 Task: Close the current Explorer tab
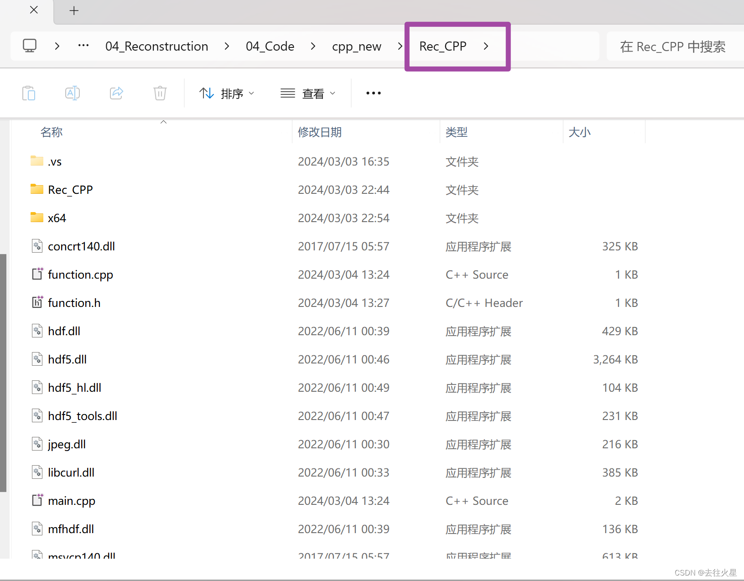pyautogui.click(x=34, y=10)
